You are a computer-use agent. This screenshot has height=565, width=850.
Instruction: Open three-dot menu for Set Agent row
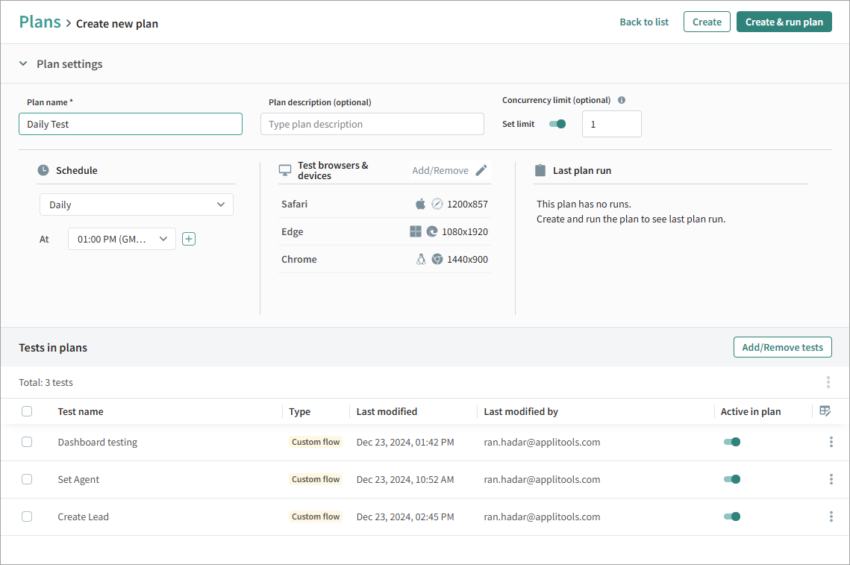(x=831, y=479)
